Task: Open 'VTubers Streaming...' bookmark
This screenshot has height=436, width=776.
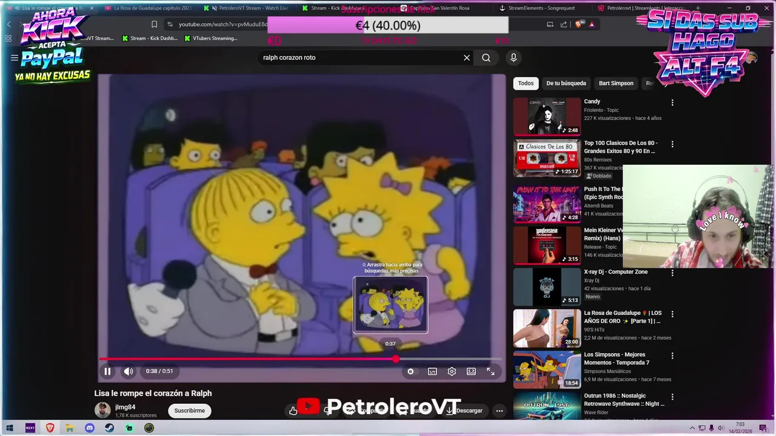Action: pos(211,38)
